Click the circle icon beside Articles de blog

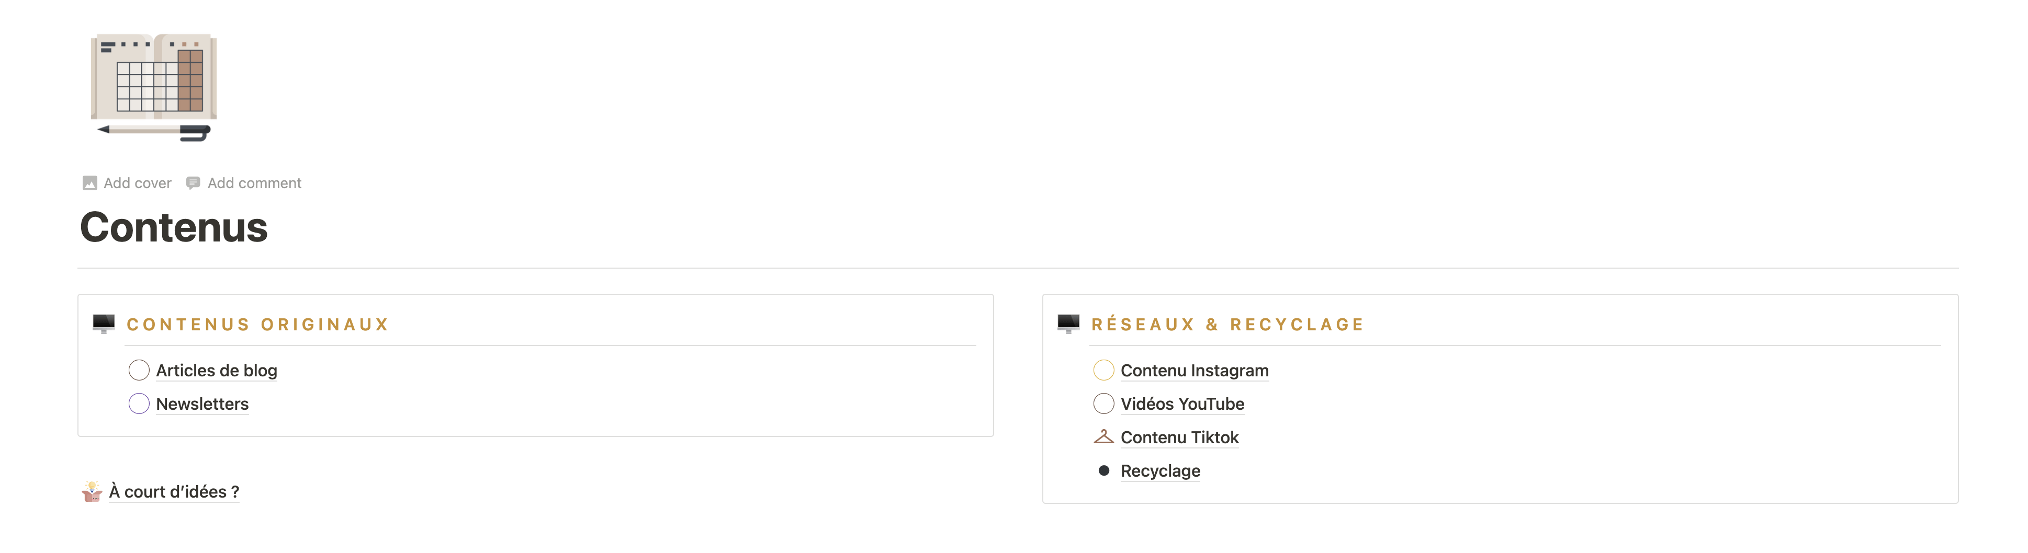coord(139,370)
